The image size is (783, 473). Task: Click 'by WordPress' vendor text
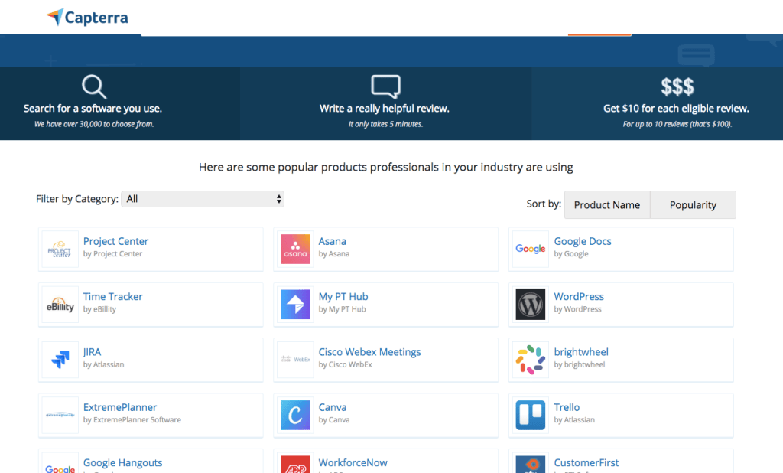(578, 309)
